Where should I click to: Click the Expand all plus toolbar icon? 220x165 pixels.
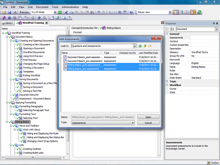110,12
